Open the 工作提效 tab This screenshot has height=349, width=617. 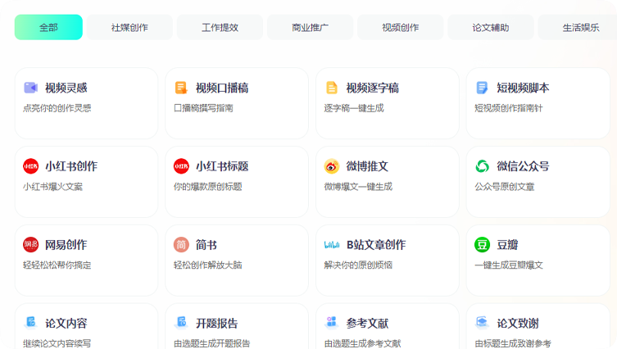pyautogui.click(x=220, y=27)
